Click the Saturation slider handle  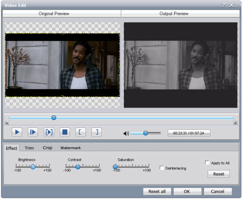click(x=115, y=167)
